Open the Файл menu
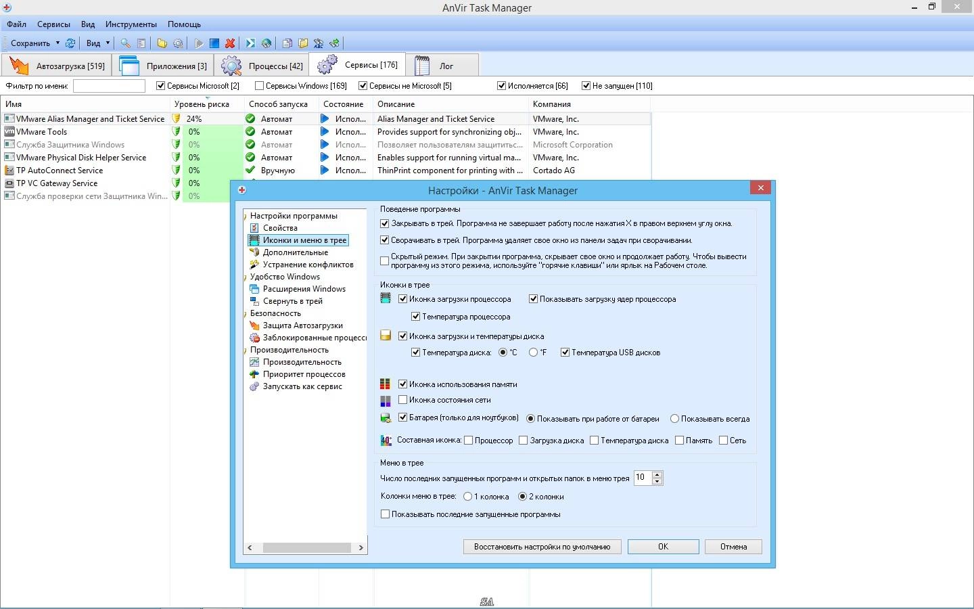Screen dimensions: 974x609 coord(17,24)
